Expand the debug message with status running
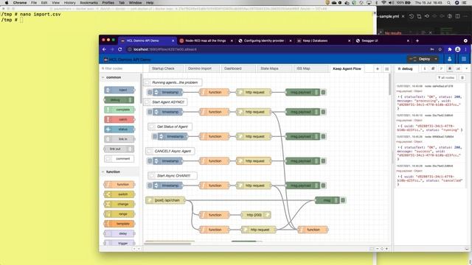472x265 pixels. 398,126
